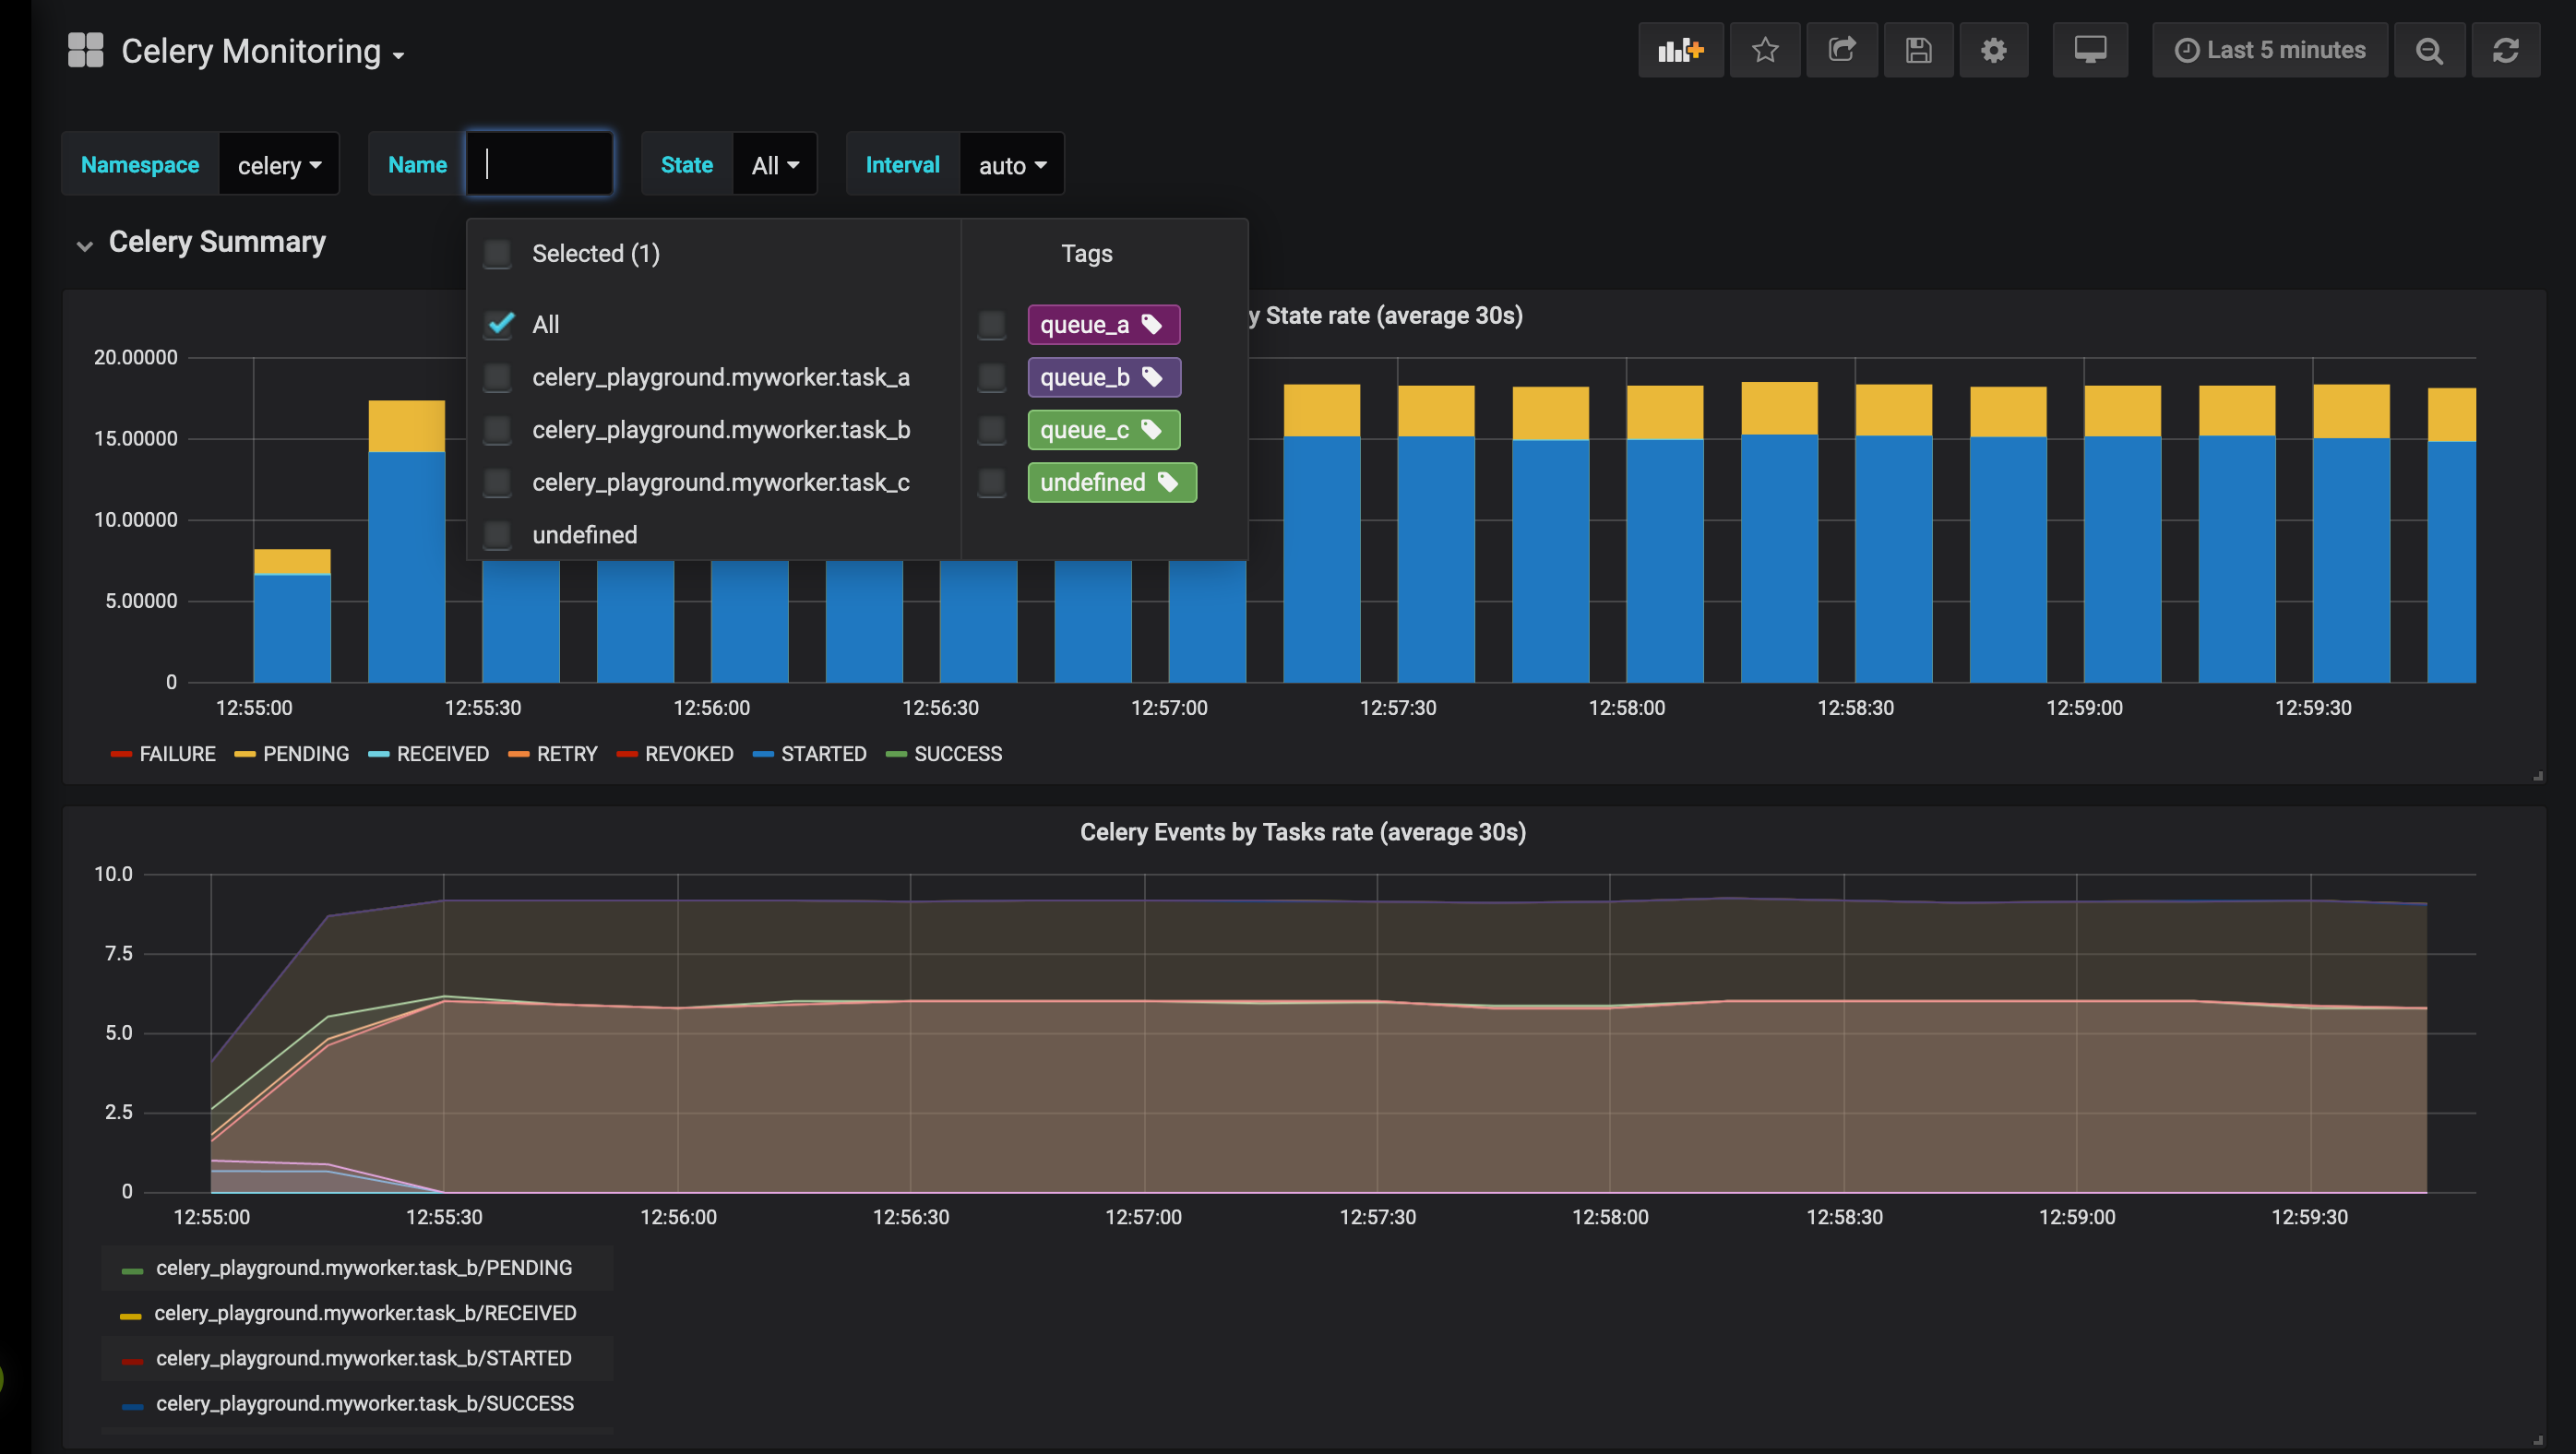Click the Name filter text input
The width and height of the screenshot is (2576, 1454).
click(x=540, y=164)
